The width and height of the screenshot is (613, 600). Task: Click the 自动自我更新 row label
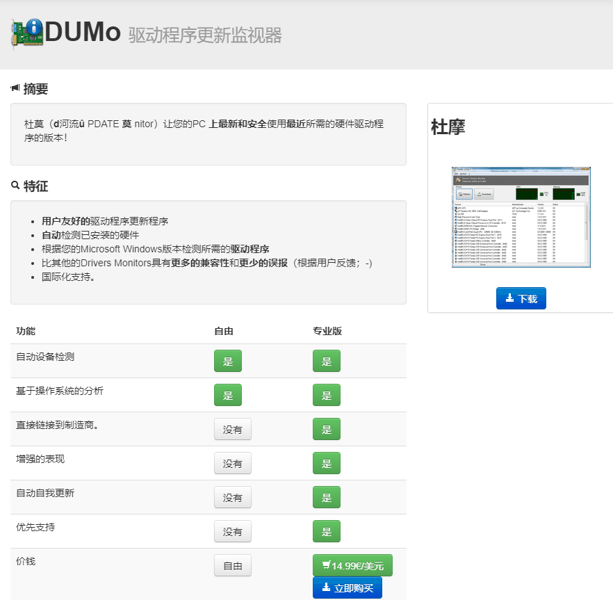point(45,493)
